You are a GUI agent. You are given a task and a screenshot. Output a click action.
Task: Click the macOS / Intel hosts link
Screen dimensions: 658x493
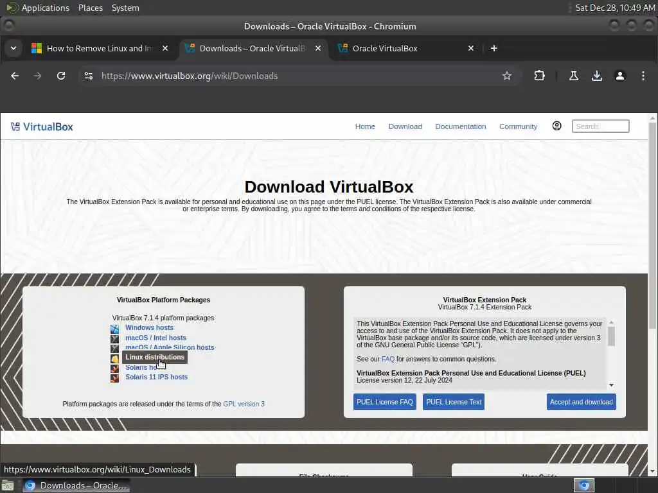pos(156,338)
